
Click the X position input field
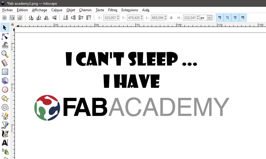[x=110, y=18]
